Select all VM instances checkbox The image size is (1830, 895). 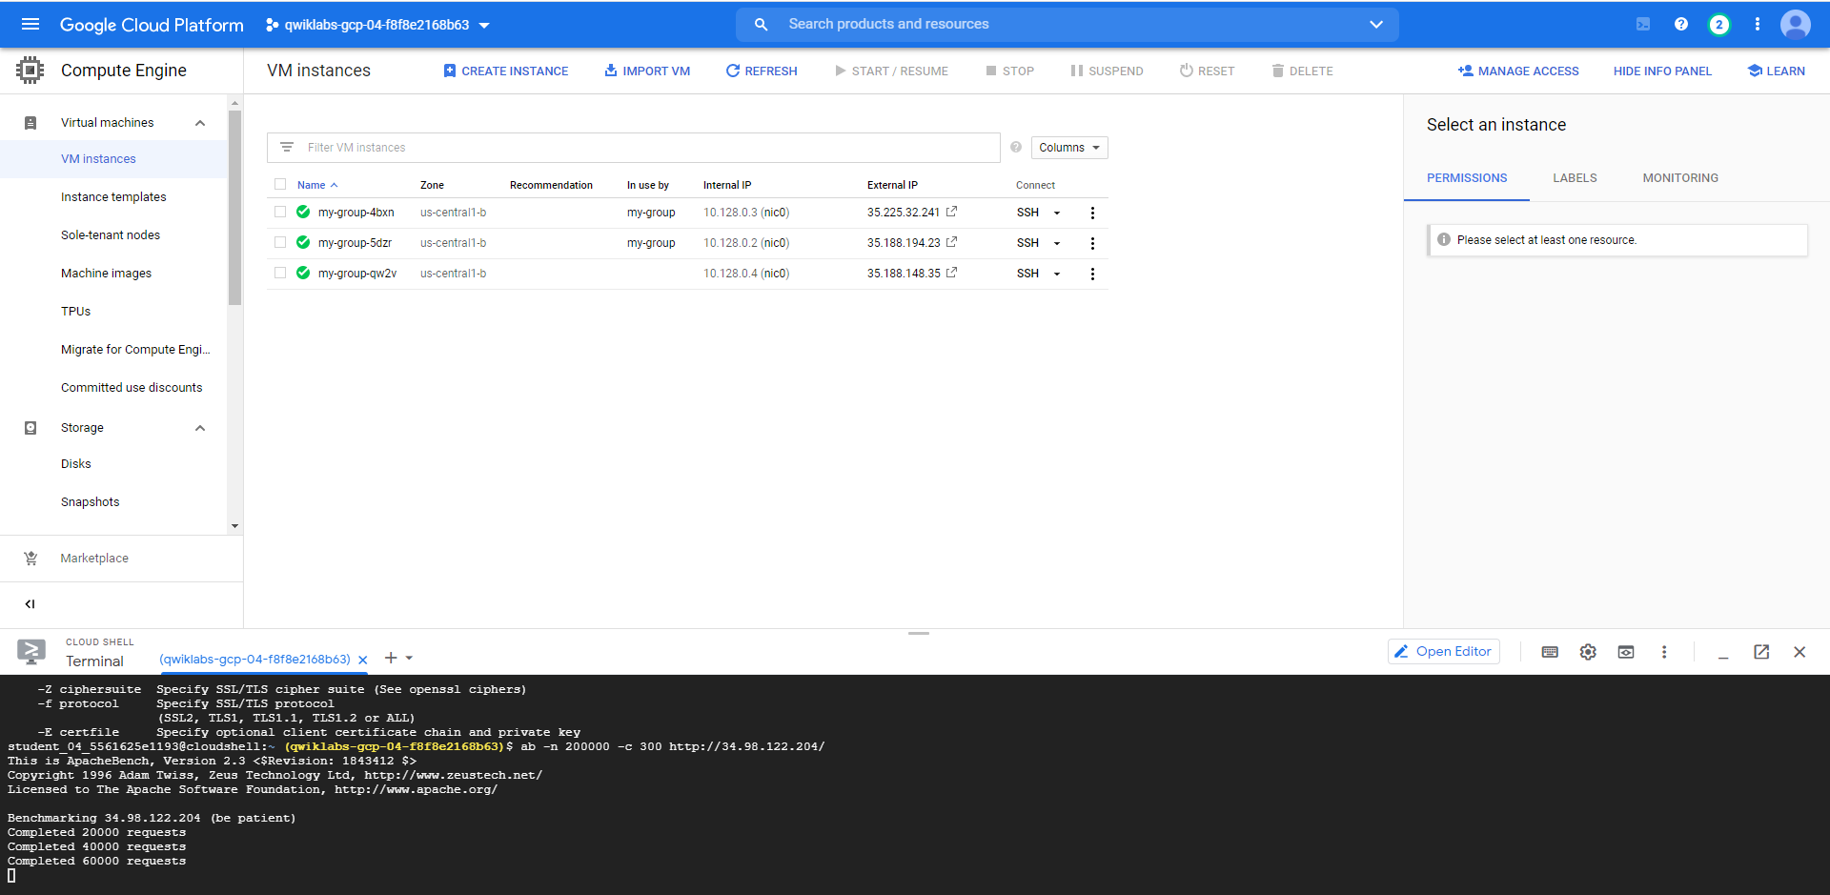pos(280,184)
